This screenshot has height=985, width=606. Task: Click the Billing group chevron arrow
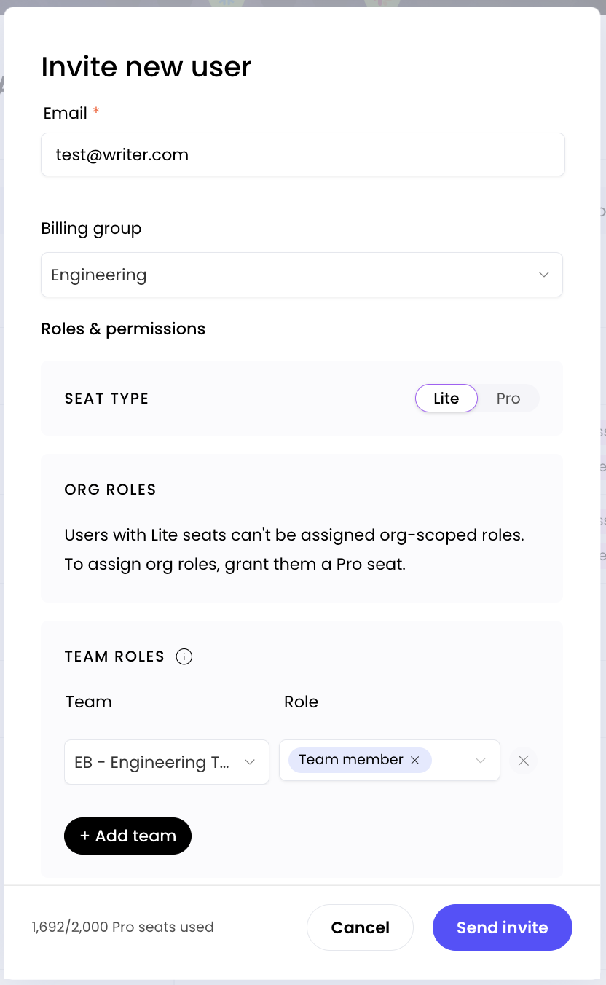543,275
